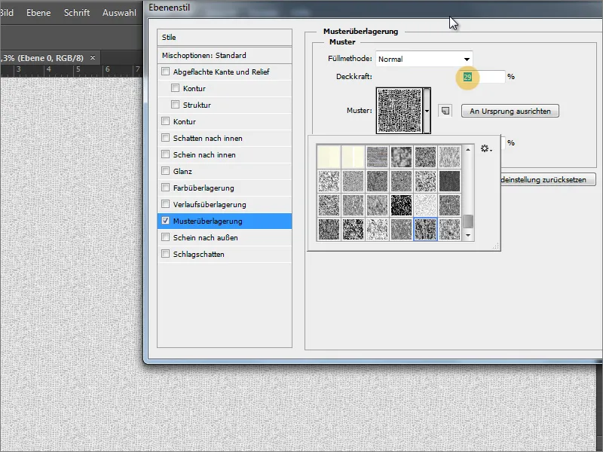Open the Ebene menu
The width and height of the screenshot is (603, 452).
(38, 13)
